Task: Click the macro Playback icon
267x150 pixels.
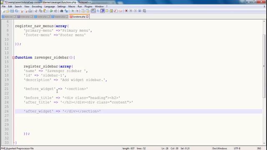Action: (135, 11)
